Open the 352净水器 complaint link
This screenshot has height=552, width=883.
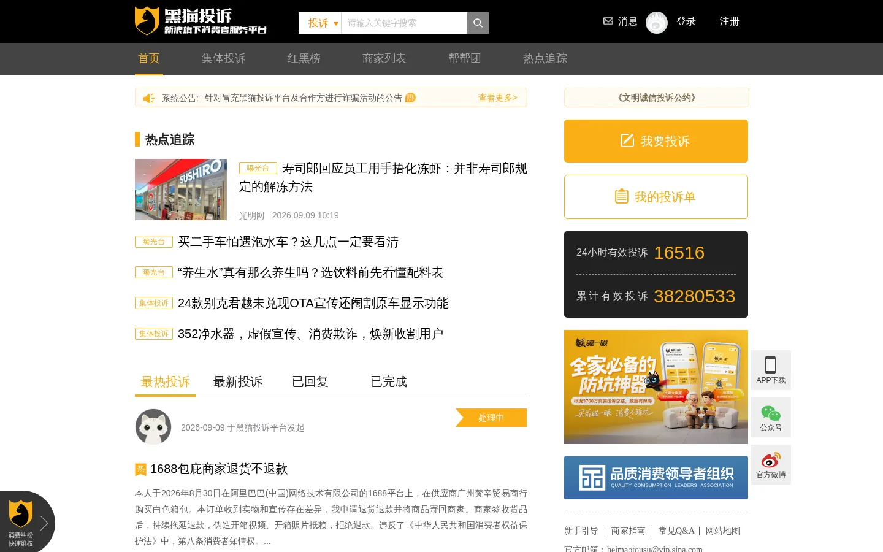click(x=310, y=334)
